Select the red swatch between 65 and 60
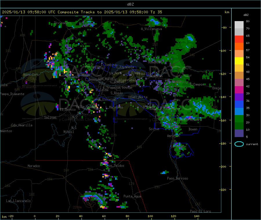This screenshot has width=261, height=220. pos(239,39)
